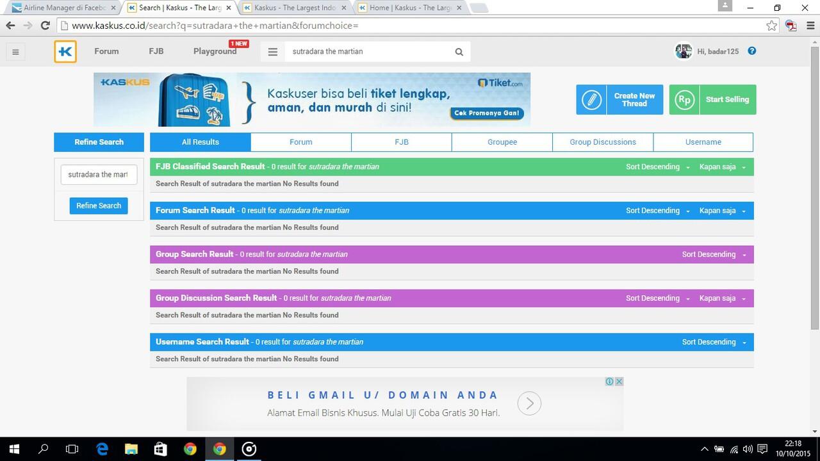This screenshot has height=461, width=820.
Task: Open the Chrome menu icon
Action: [810, 26]
